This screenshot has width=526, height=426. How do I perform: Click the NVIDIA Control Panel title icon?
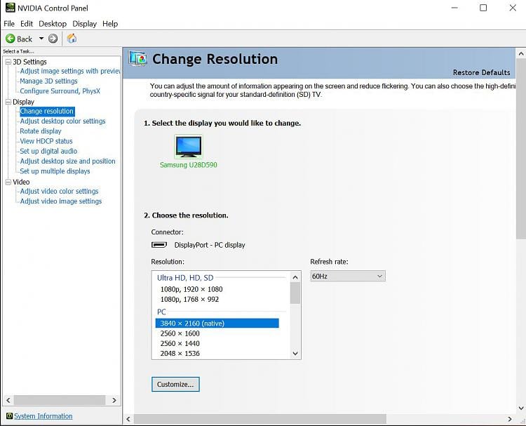[10, 8]
